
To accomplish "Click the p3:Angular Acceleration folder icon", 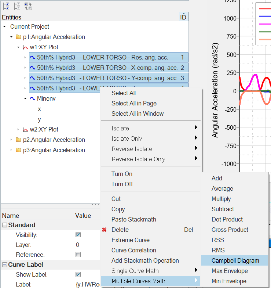I will point(18,150).
